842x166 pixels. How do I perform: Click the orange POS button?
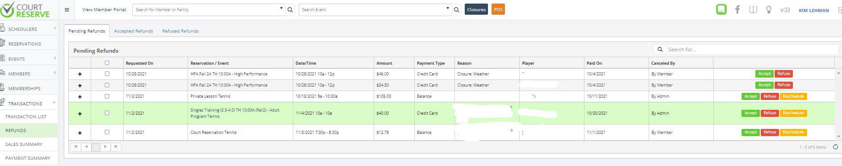click(x=498, y=9)
